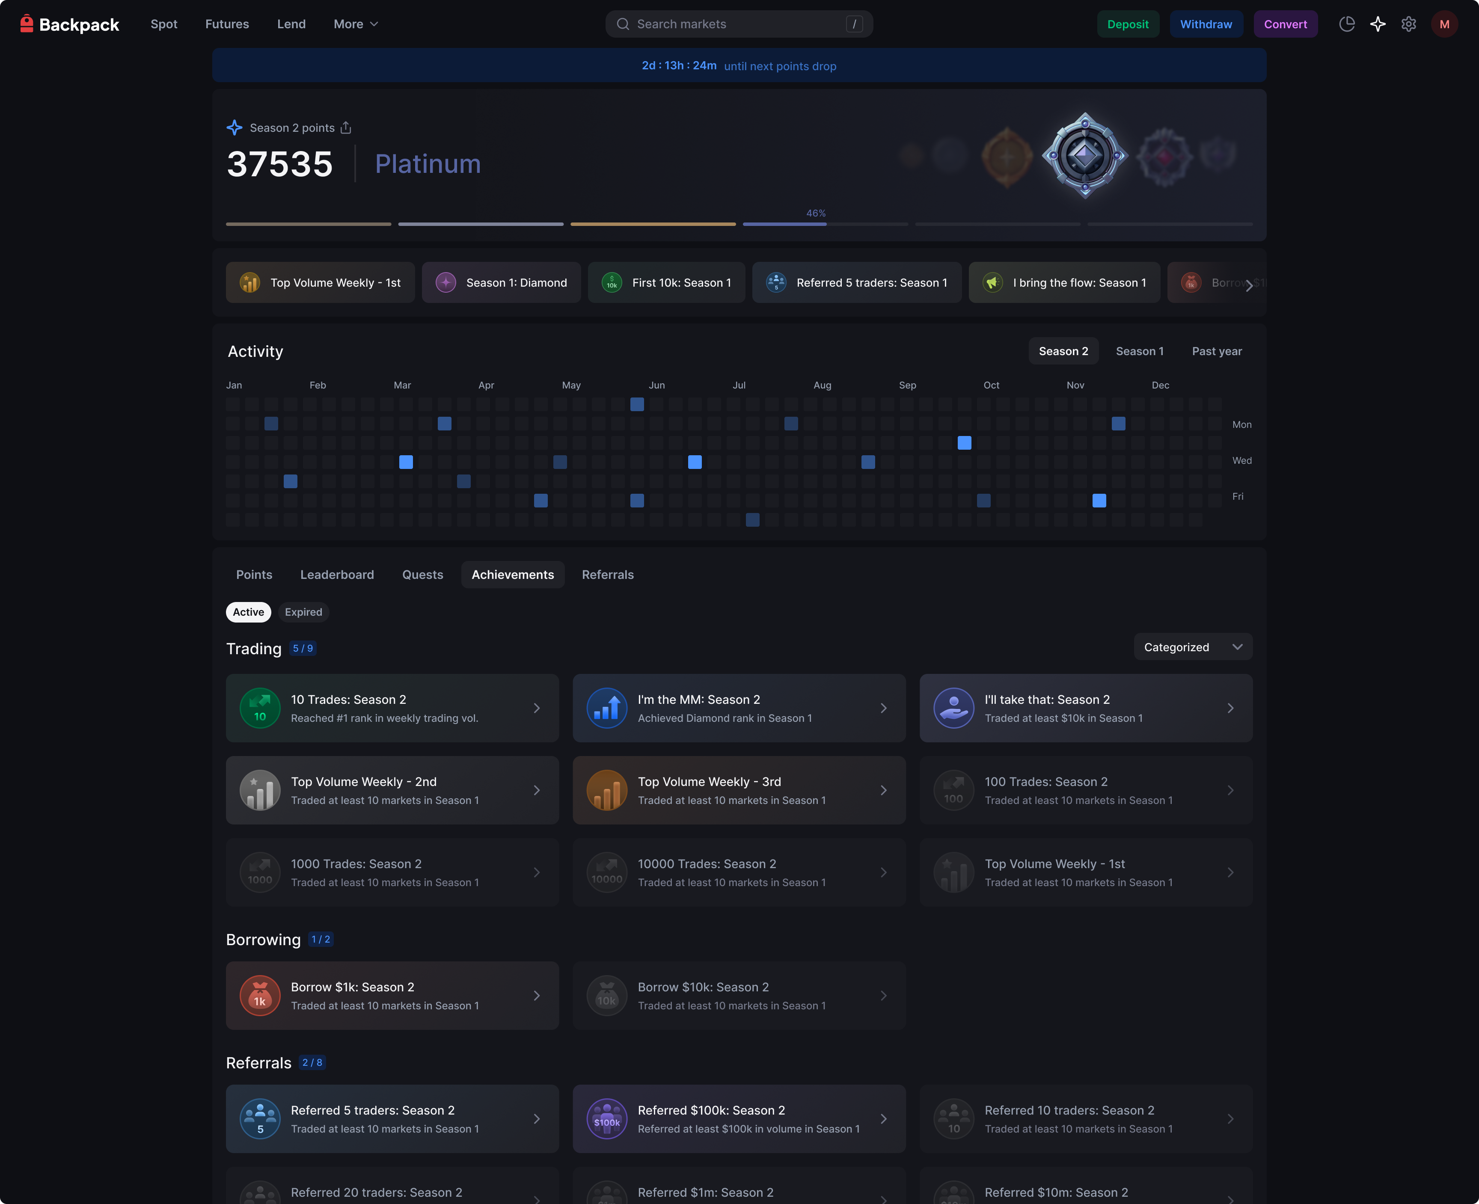Open the portfolio pie chart icon
1479x1204 pixels.
tap(1346, 24)
